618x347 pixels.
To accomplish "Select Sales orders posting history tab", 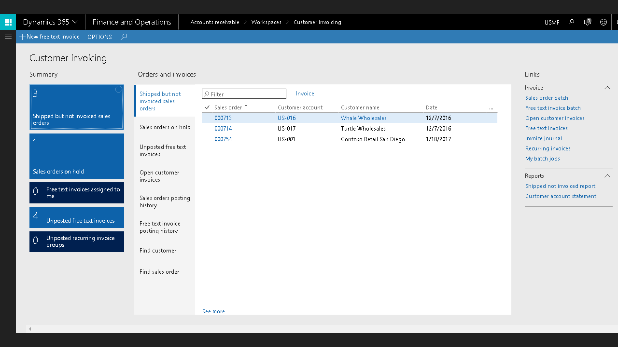I will pos(165,201).
